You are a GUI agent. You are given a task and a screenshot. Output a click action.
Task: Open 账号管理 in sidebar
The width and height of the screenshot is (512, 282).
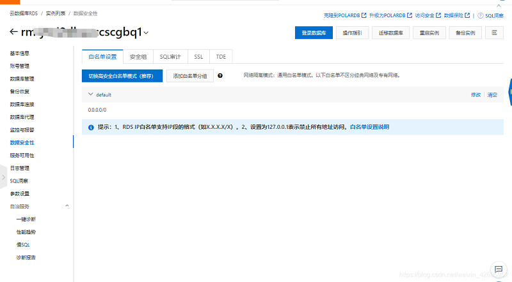[20, 66]
